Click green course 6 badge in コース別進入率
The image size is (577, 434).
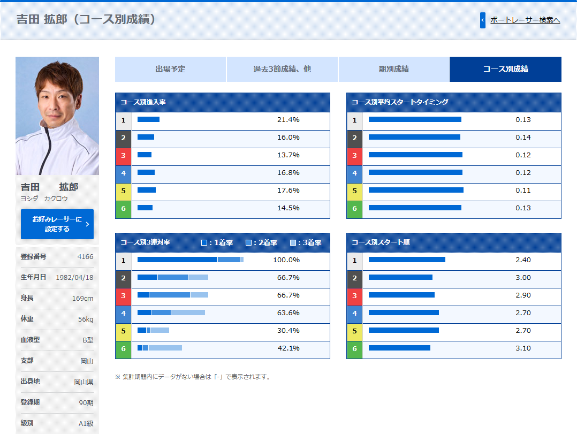coord(124,209)
